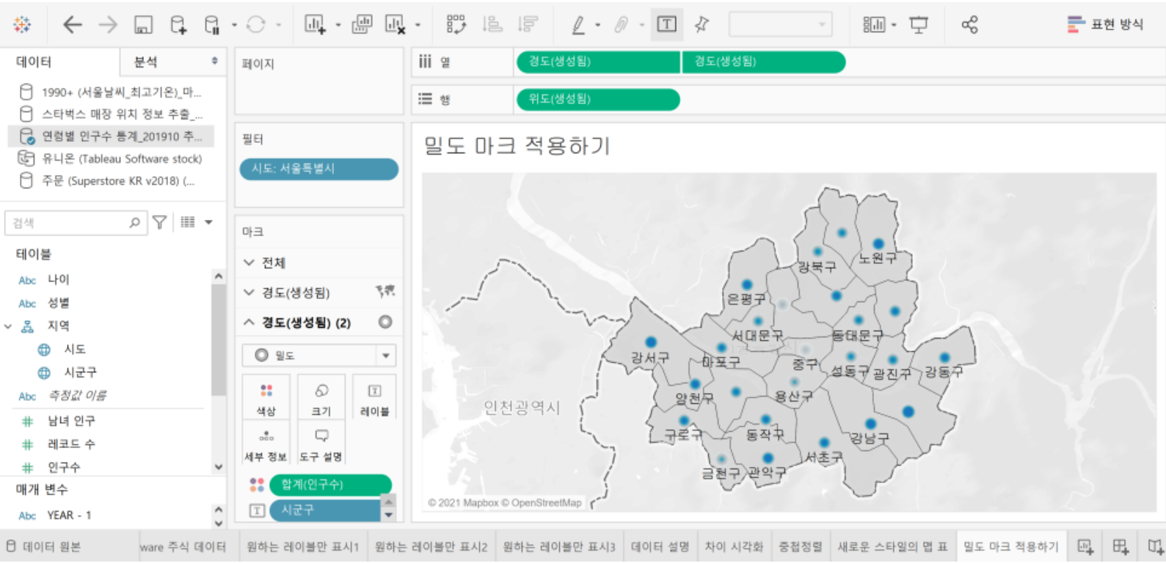Clear the sheet icon

[x=396, y=25]
